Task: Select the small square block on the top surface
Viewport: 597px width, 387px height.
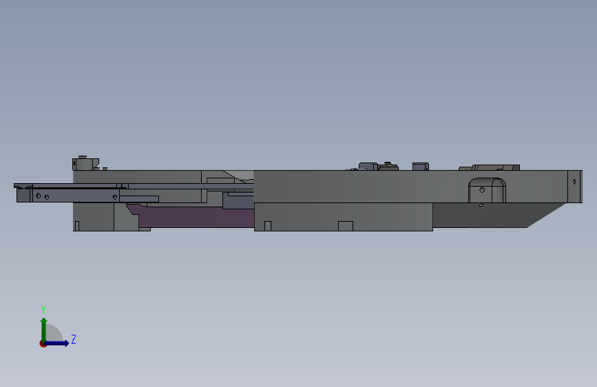Action: [x=421, y=167]
